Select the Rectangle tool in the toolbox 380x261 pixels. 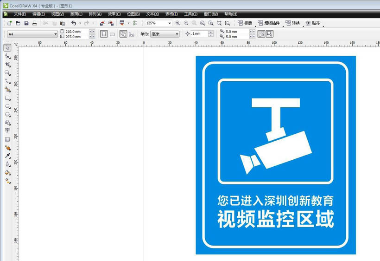7,98
